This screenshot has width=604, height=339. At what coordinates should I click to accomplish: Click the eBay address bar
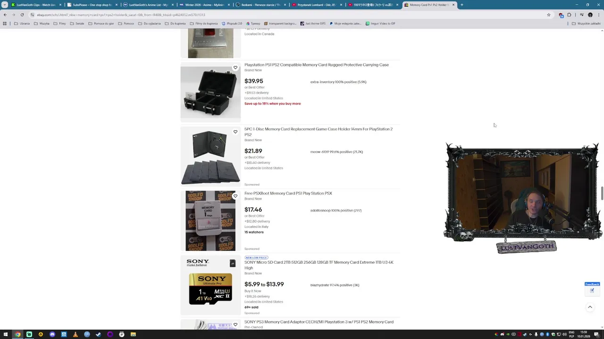click(x=283, y=15)
